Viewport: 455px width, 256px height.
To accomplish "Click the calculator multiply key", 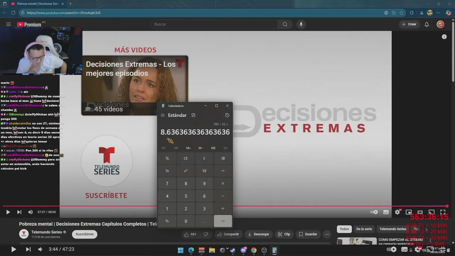I will point(223,183).
